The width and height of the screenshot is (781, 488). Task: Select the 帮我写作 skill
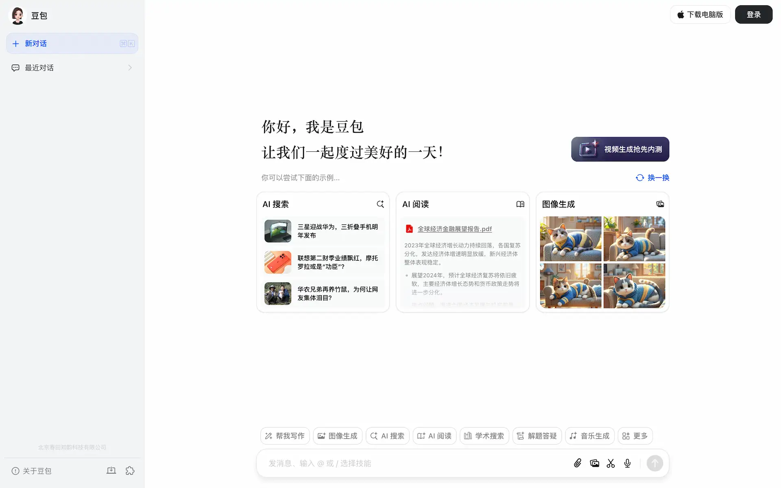click(285, 436)
